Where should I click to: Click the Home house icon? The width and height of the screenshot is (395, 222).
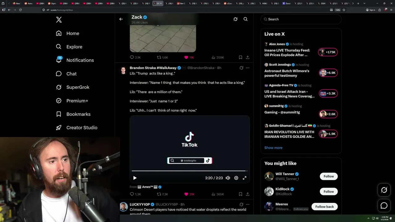(x=59, y=33)
